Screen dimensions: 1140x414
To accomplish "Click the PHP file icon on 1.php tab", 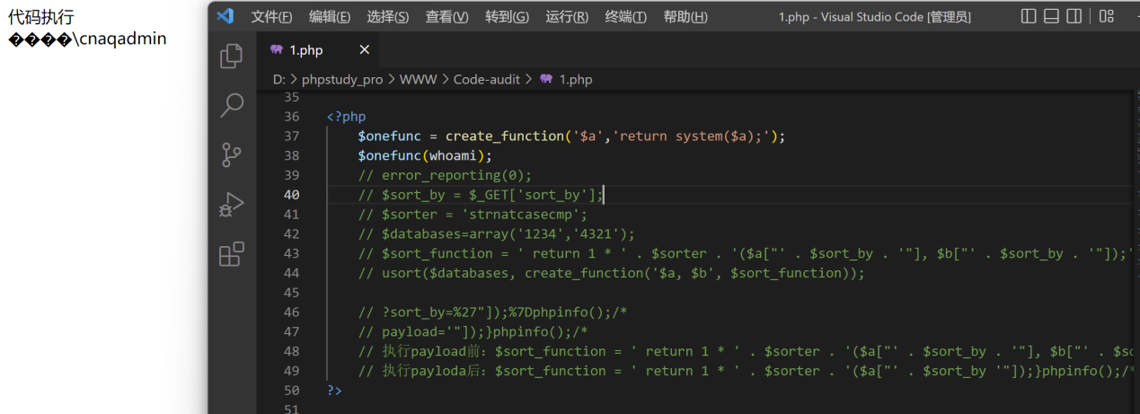I will coord(277,50).
